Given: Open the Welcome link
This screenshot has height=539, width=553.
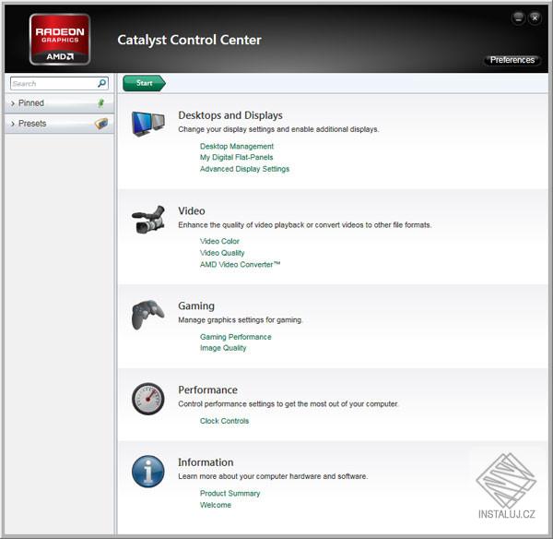Looking at the screenshot, I should [216, 505].
